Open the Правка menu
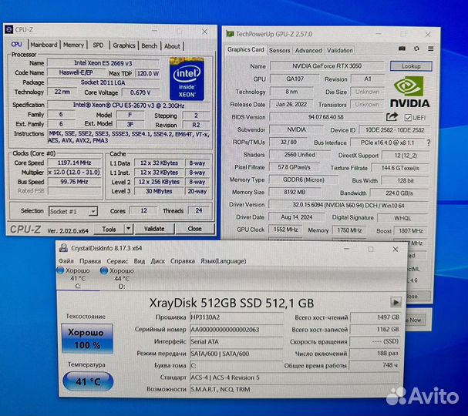Viewport: 468px width, 416px height. (90, 261)
